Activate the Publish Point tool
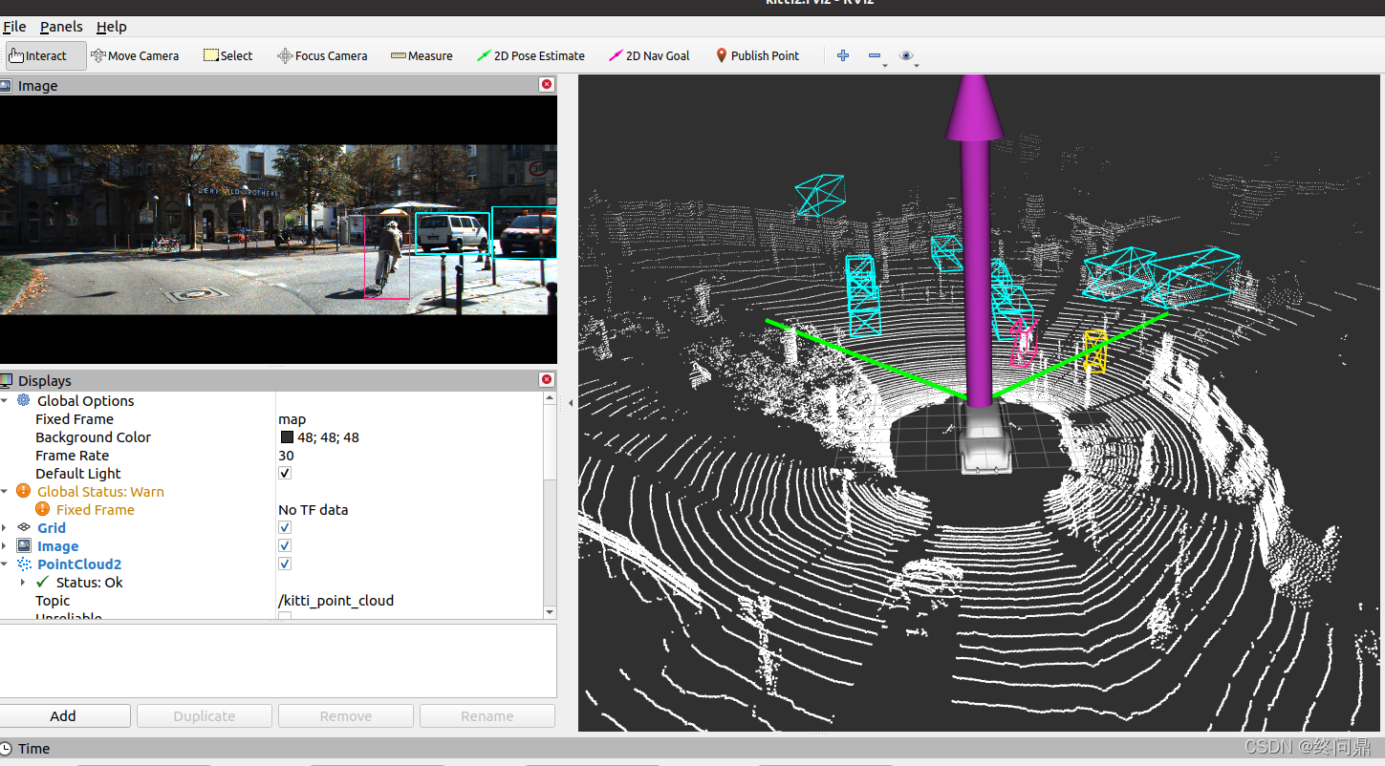The image size is (1385, 766). pyautogui.click(x=757, y=55)
